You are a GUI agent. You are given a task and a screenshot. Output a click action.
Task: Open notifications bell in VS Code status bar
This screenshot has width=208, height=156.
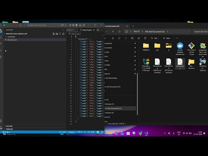click(102, 132)
